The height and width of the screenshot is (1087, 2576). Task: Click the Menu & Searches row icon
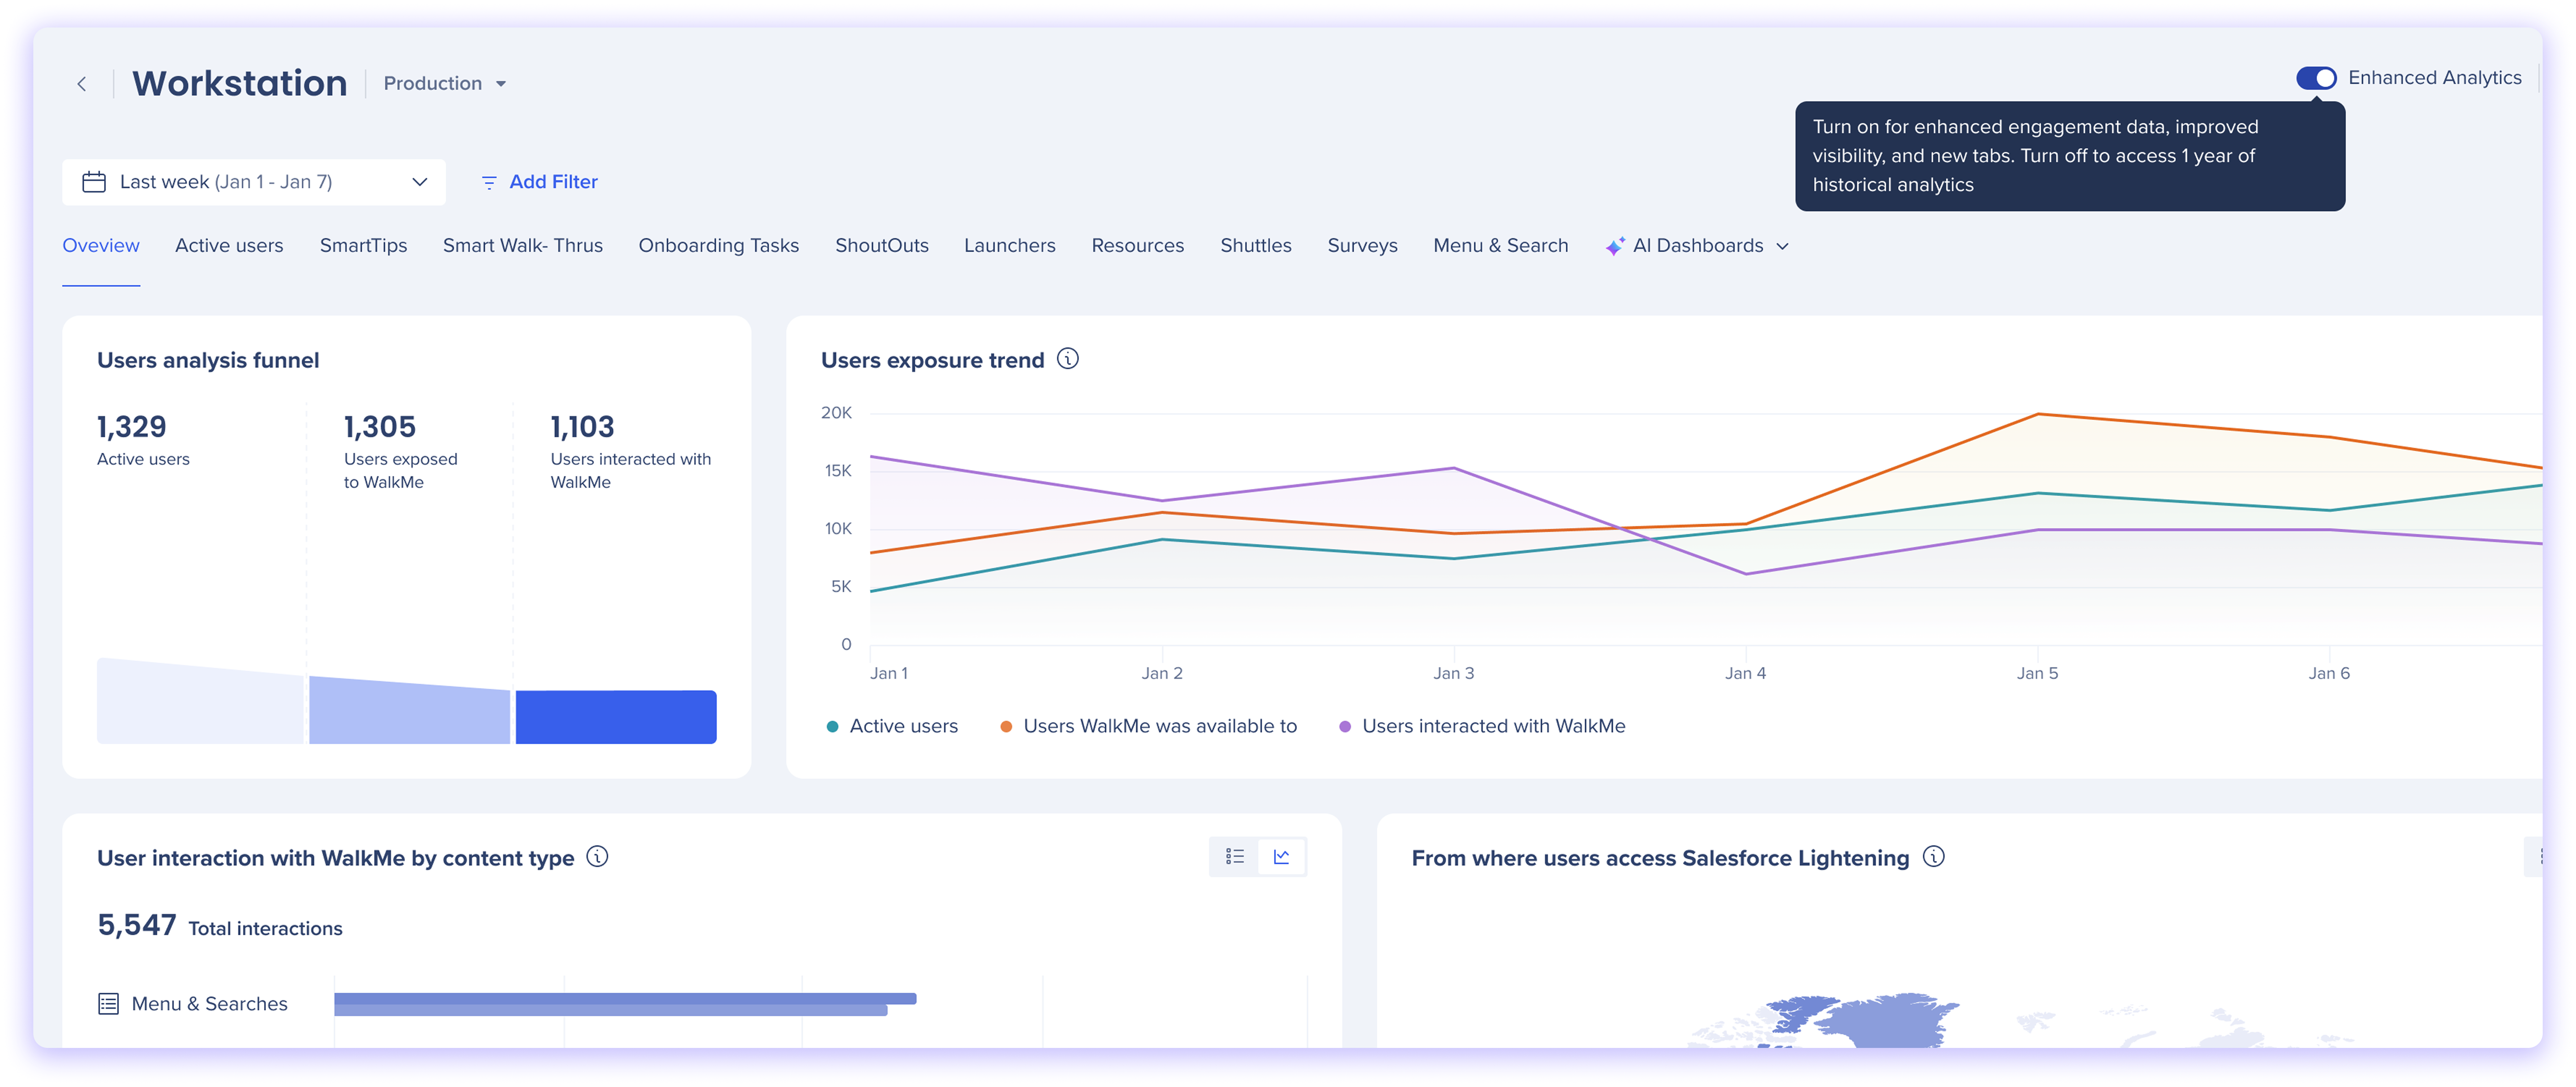click(108, 1004)
